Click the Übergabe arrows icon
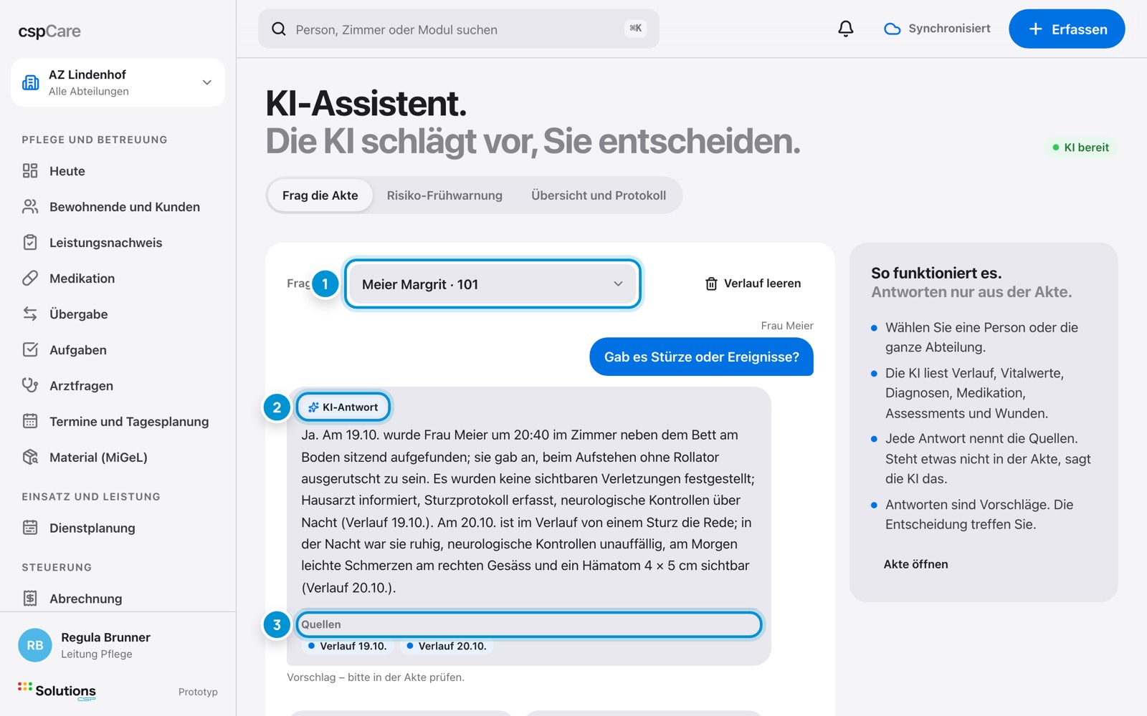Image resolution: width=1147 pixels, height=716 pixels. [30, 314]
